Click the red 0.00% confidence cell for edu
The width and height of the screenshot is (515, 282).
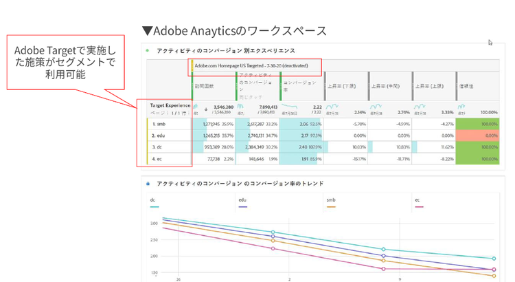pos(477,135)
